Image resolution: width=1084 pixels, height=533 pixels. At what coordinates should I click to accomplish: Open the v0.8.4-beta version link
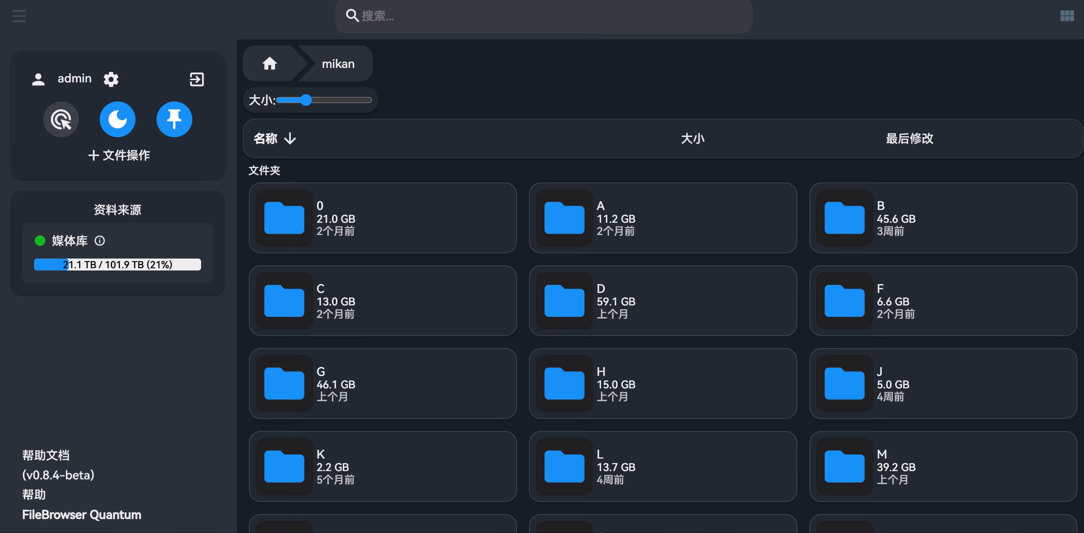pos(58,475)
